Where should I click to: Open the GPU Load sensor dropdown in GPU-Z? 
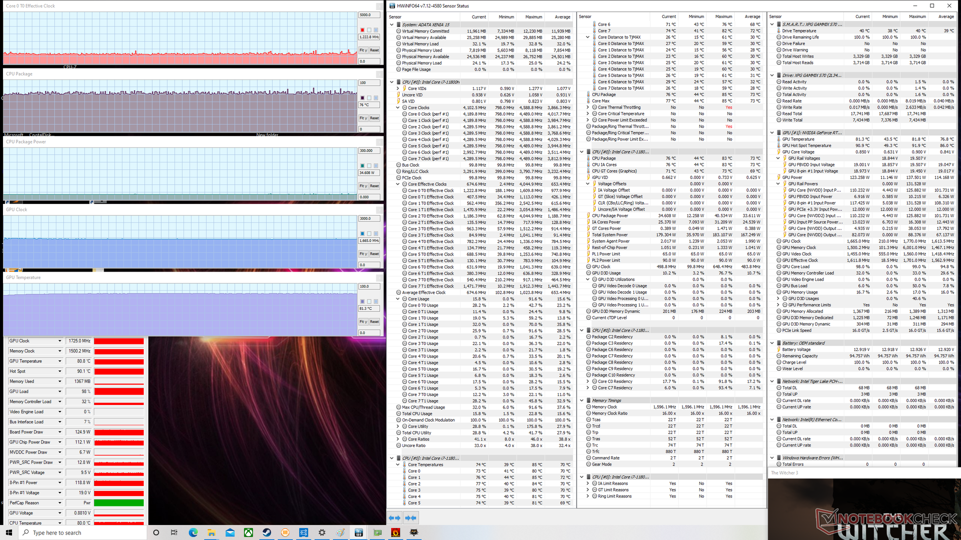(x=60, y=391)
